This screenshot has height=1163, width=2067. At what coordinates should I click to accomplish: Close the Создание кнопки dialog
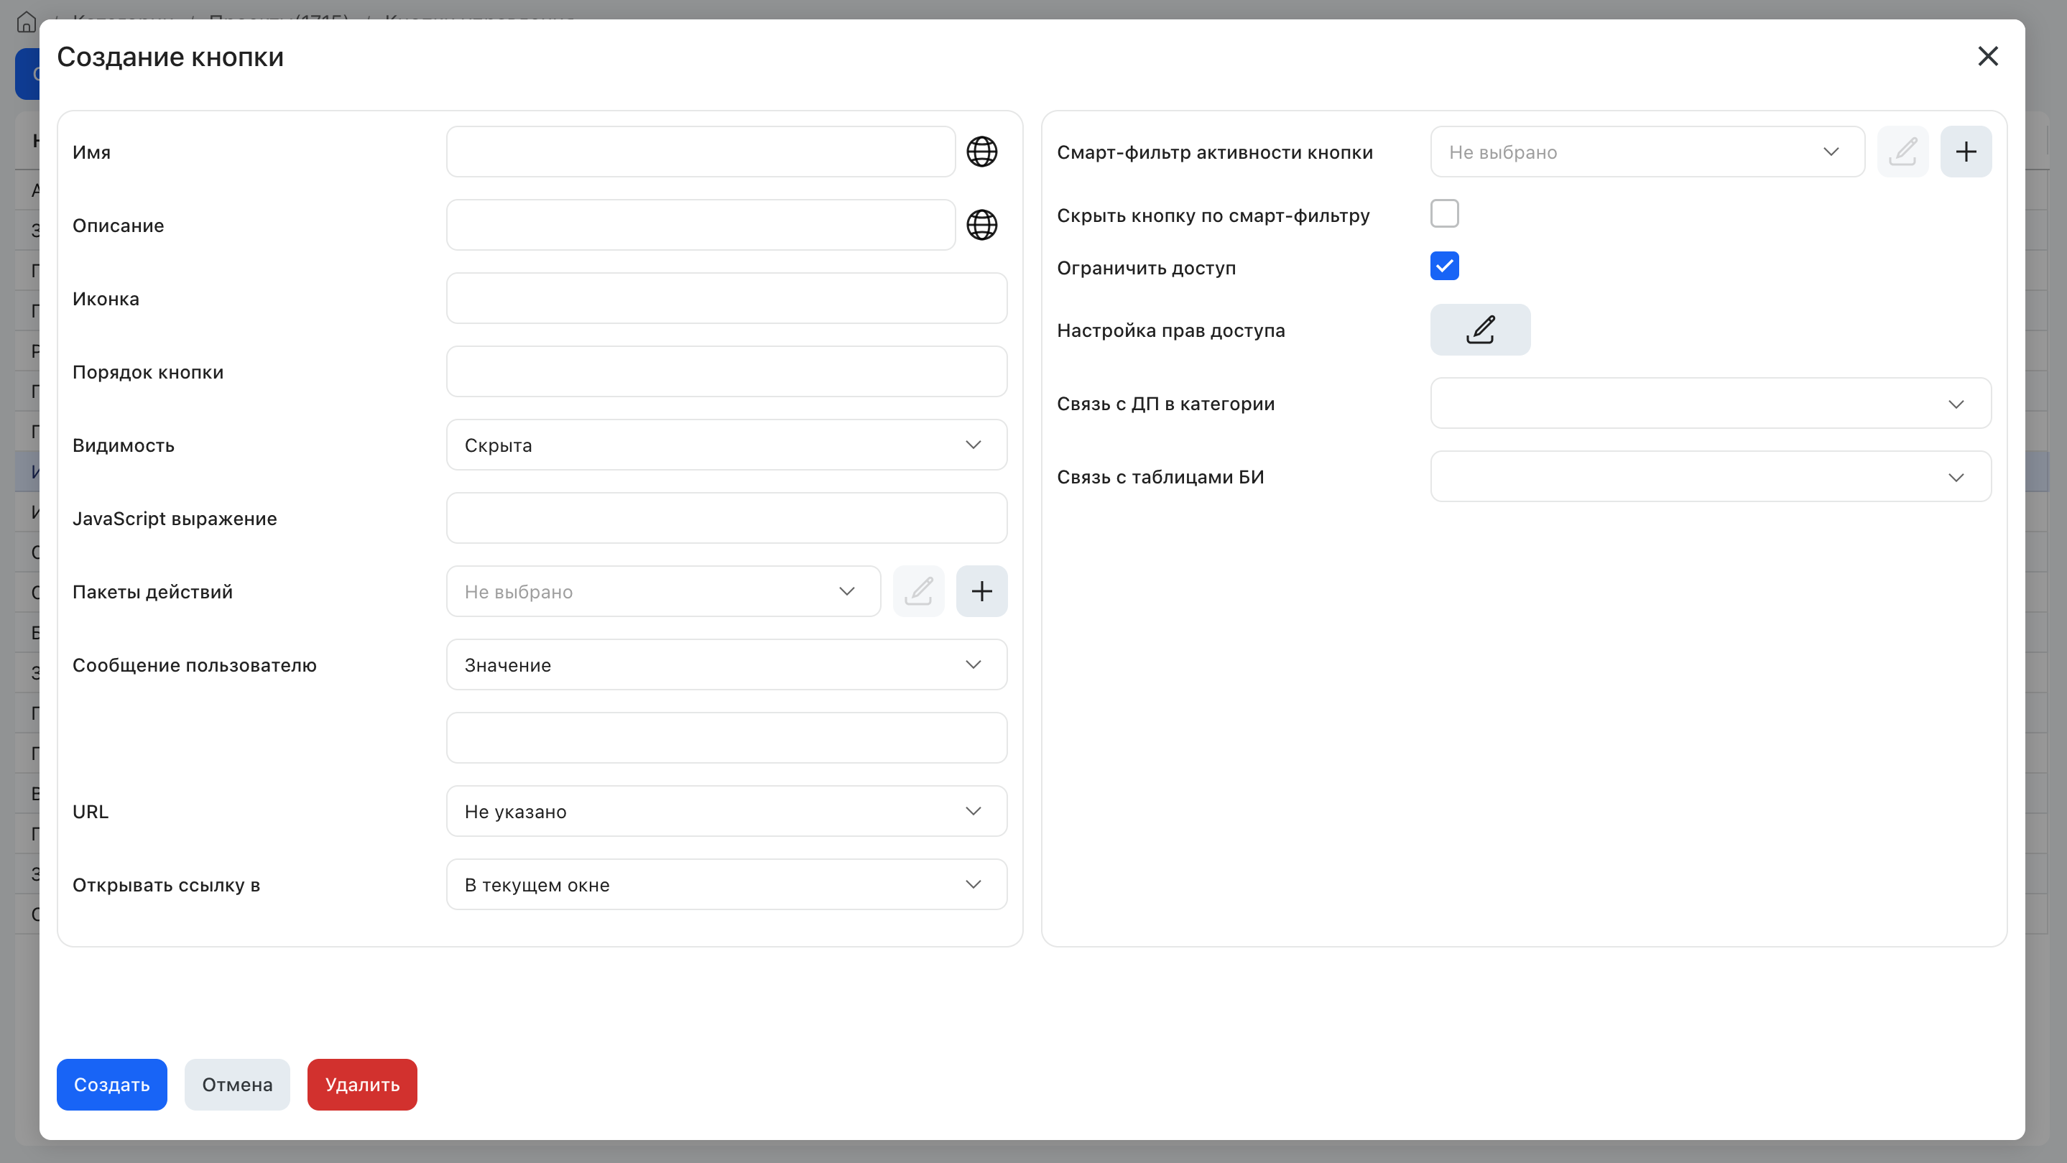(1987, 56)
